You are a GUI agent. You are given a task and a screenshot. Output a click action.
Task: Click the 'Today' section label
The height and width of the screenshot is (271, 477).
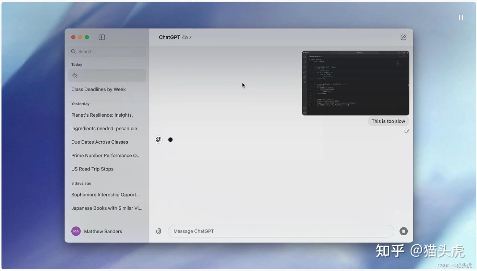tap(77, 64)
